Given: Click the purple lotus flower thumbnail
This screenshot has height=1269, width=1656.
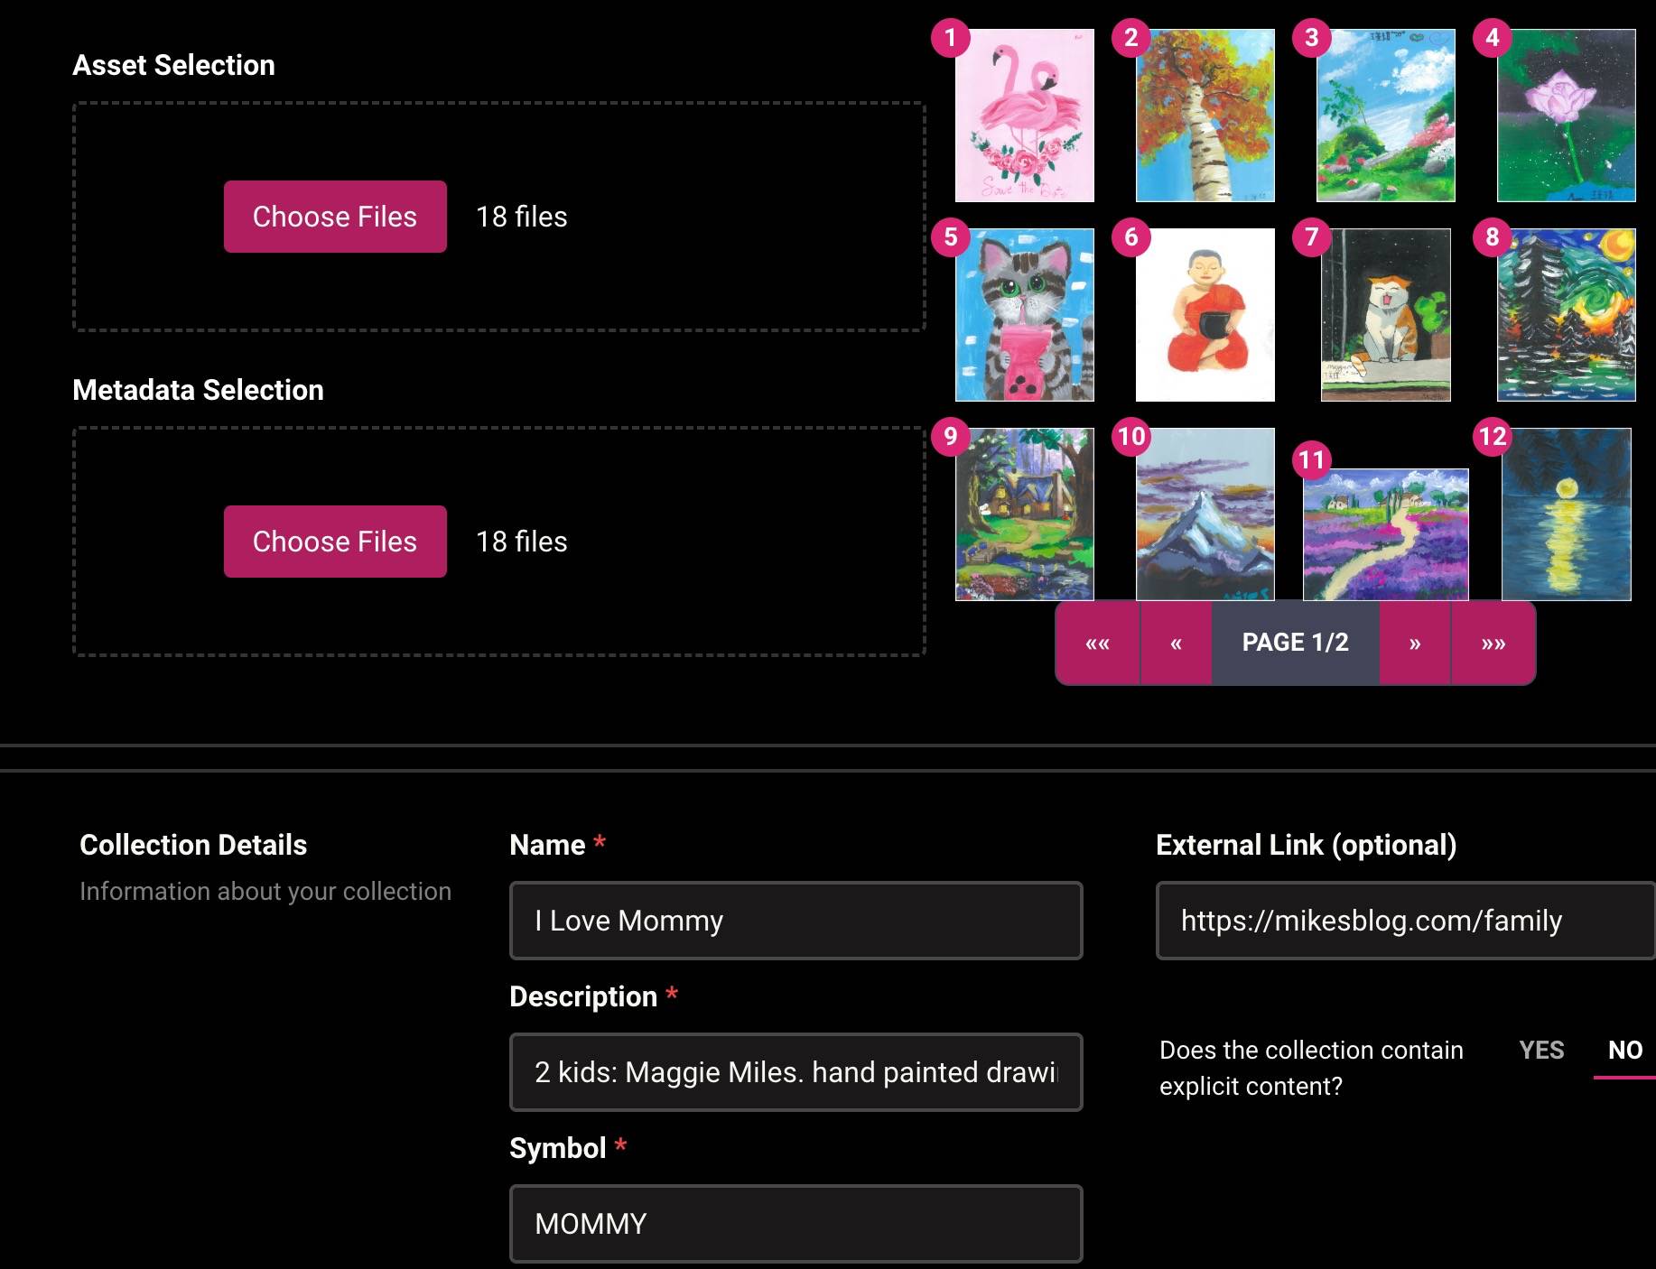Looking at the screenshot, I should pos(1566,116).
